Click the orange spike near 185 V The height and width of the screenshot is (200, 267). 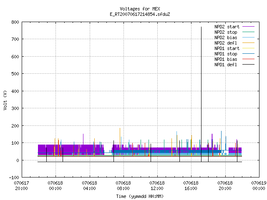(120, 142)
